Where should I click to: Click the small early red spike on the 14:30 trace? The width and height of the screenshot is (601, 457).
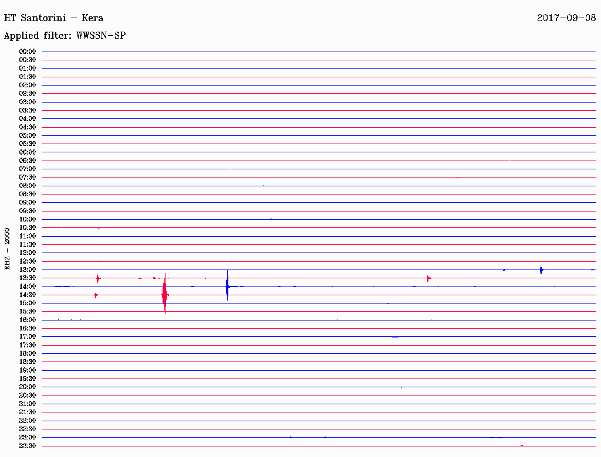(x=96, y=295)
